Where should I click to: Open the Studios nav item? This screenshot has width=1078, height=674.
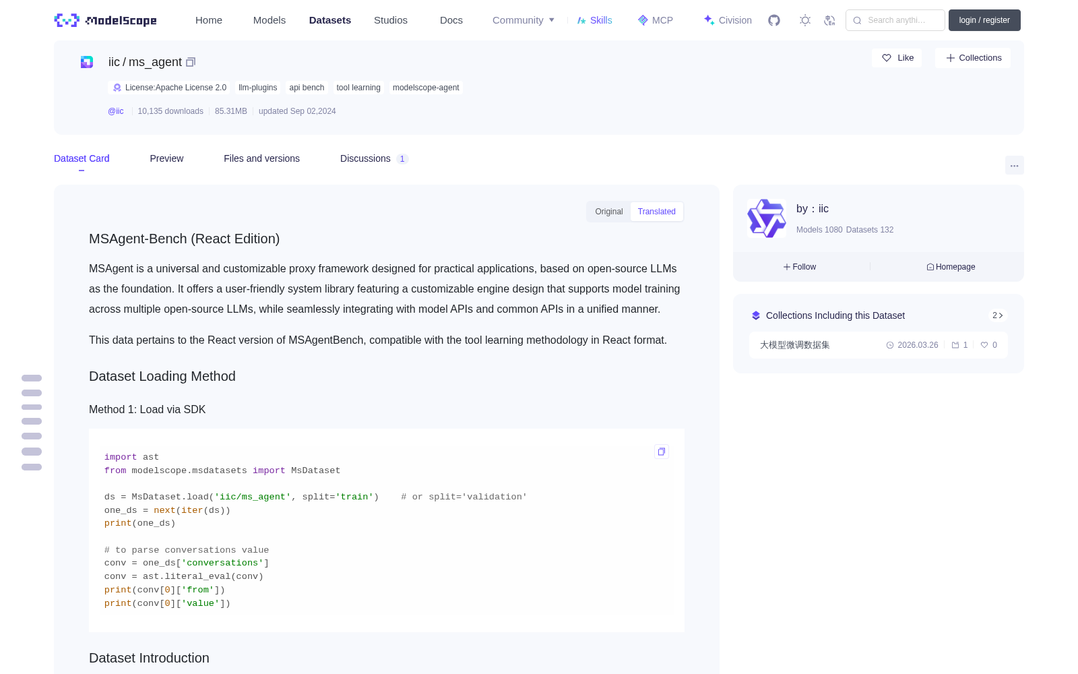[391, 20]
